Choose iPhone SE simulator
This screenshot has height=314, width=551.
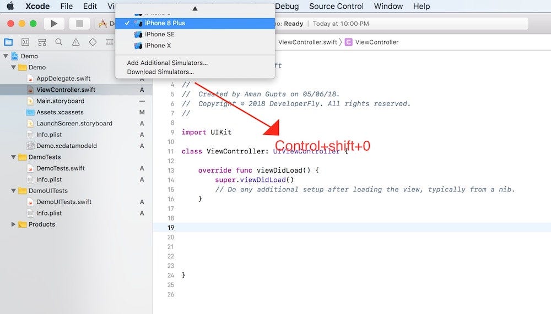(195, 35)
